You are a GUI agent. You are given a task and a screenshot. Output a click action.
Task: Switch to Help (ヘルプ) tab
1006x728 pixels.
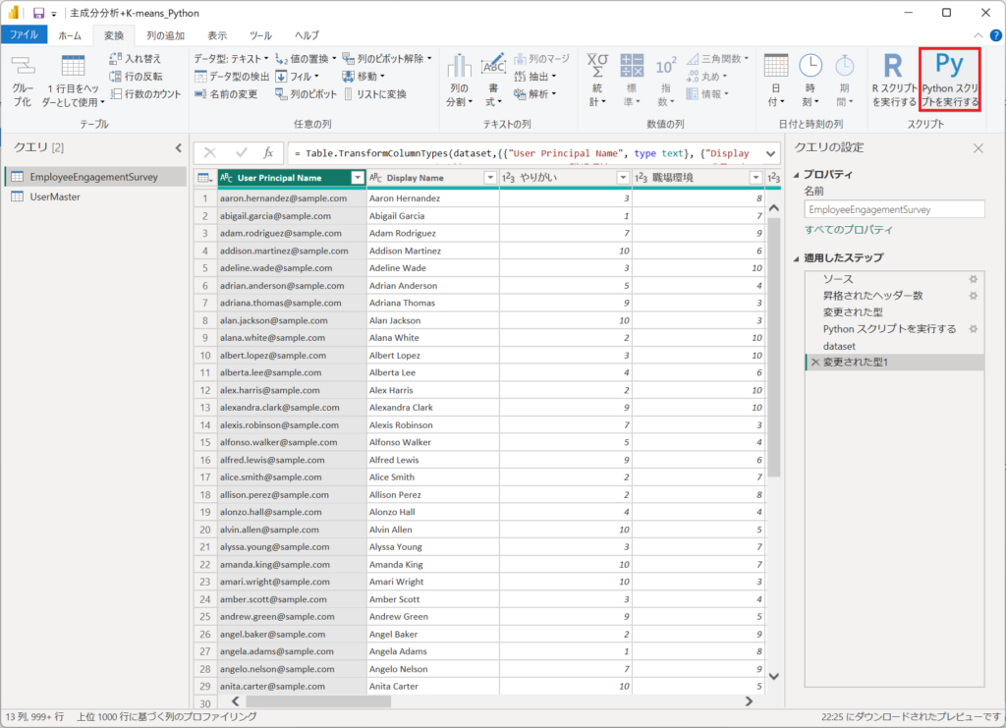307,35
